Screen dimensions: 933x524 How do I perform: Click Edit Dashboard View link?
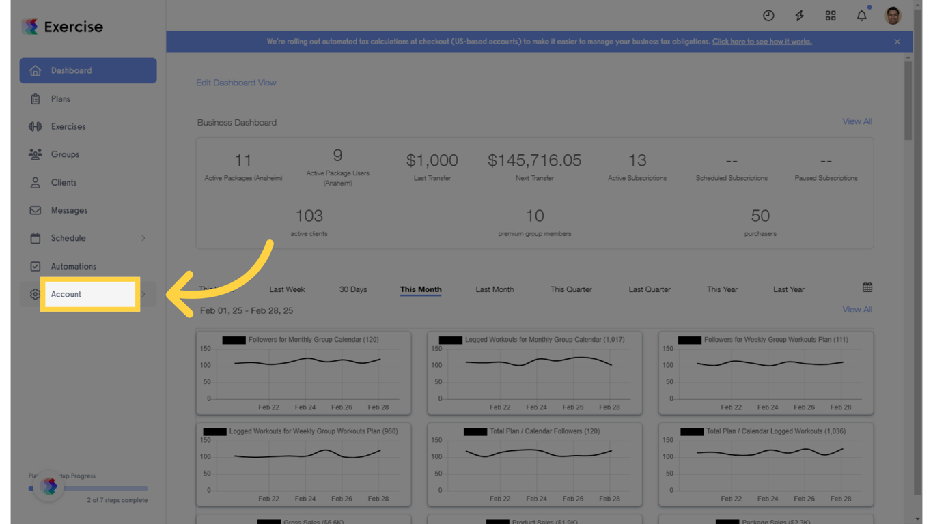click(x=236, y=83)
